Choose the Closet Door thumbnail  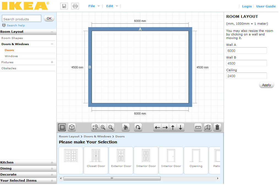tap(96, 160)
